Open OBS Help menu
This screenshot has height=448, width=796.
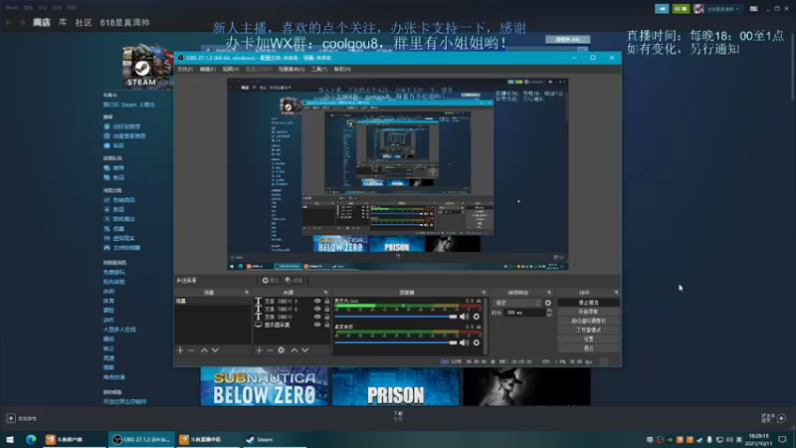tap(342, 69)
